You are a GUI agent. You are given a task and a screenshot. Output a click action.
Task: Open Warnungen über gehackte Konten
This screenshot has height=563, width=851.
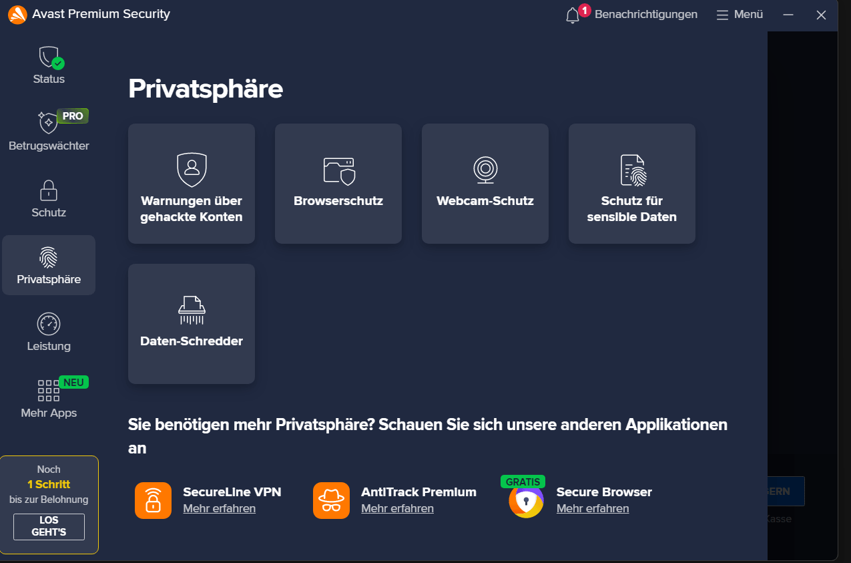[191, 183]
